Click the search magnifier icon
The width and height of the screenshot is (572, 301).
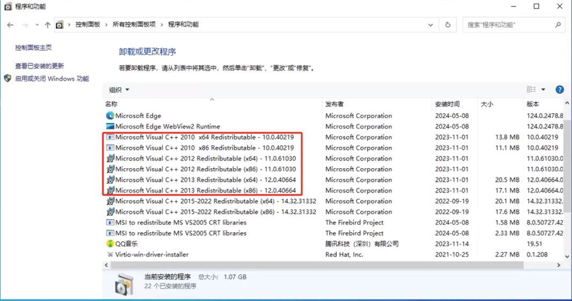pos(558,25)
